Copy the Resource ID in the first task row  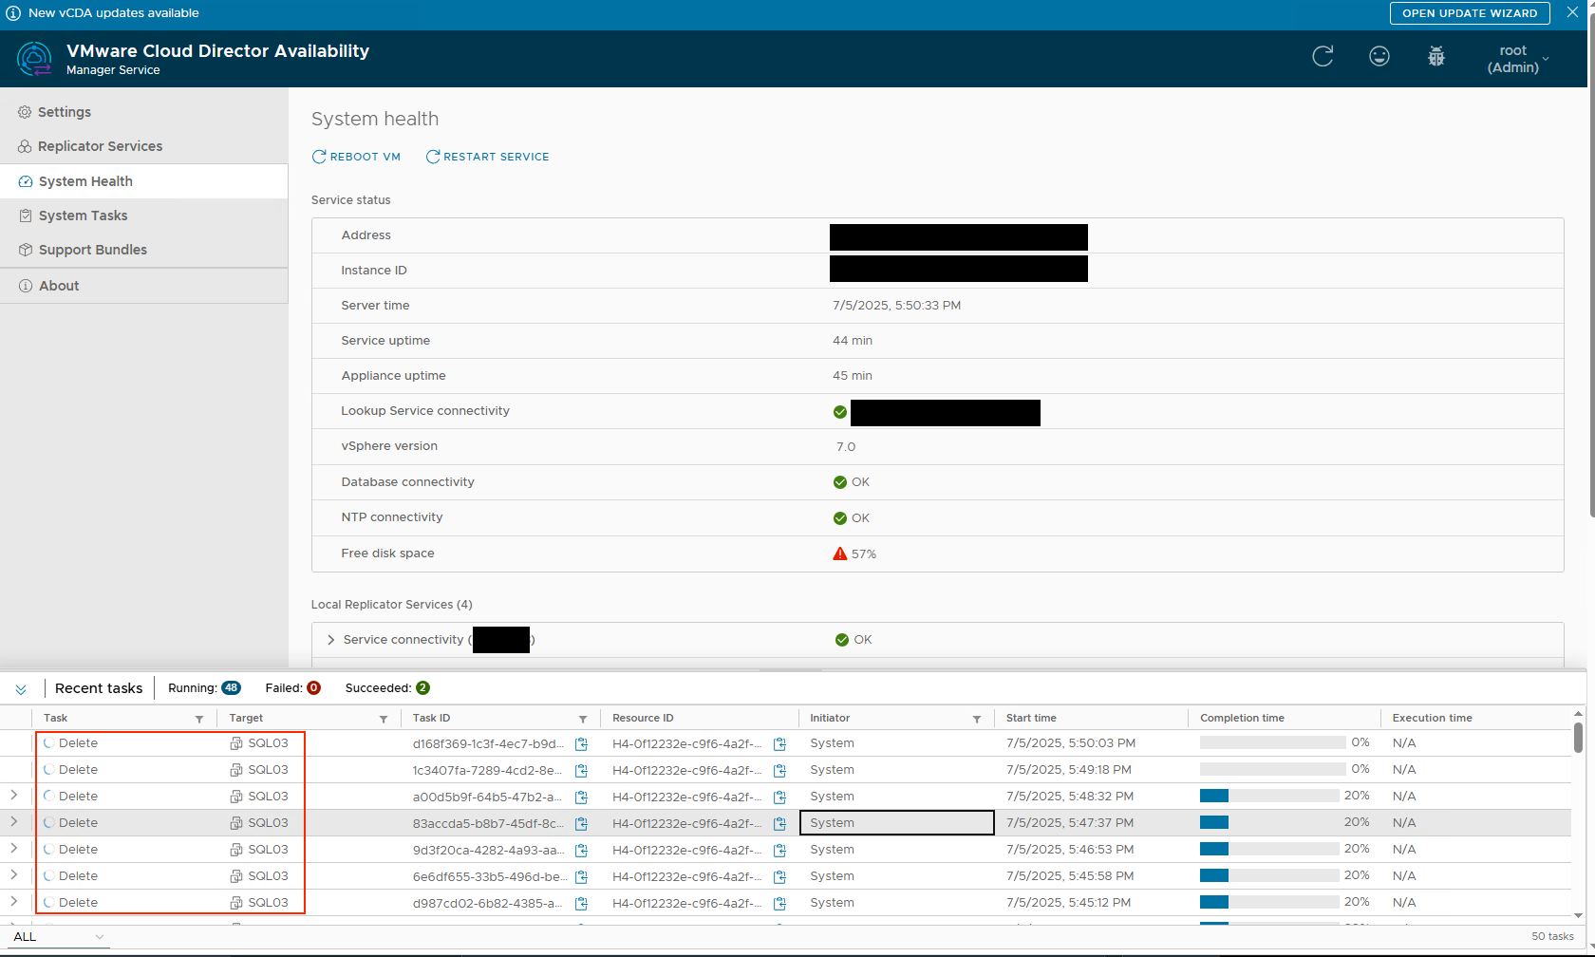click(x=779, y=744)
